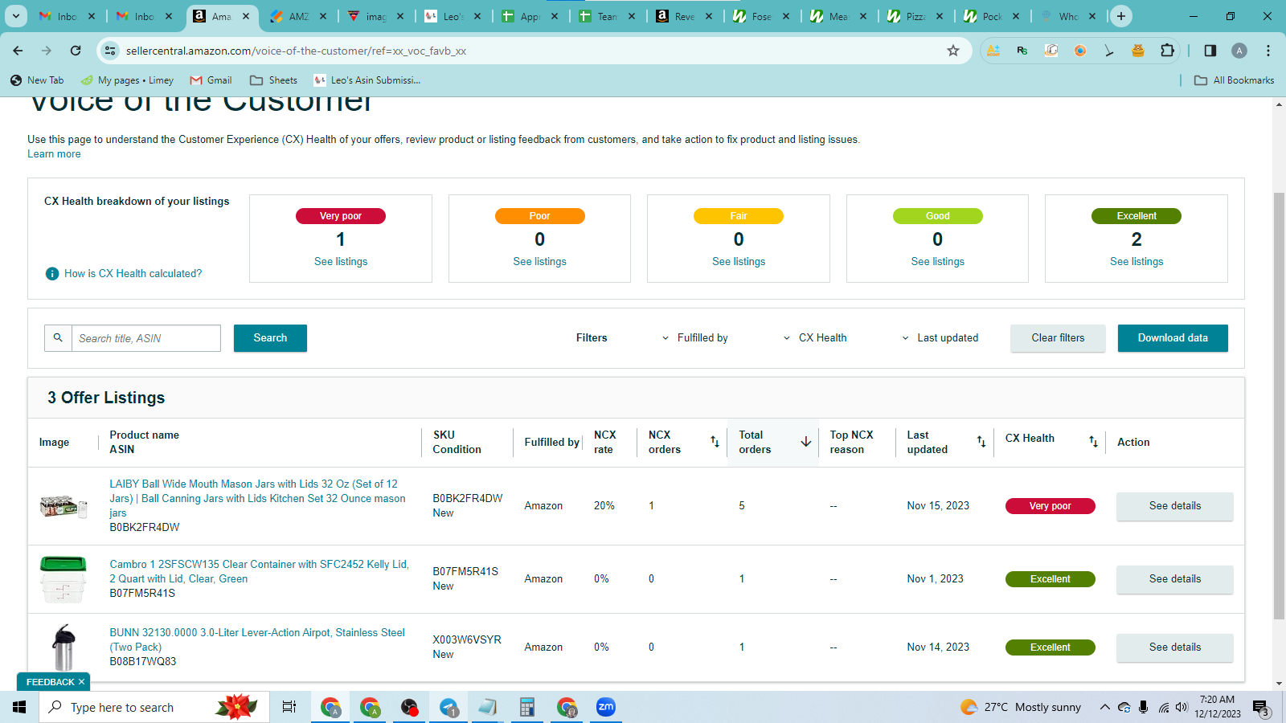The image size is (1286, 723).
Task: See listings under Very poor
Action: [341, 262]
